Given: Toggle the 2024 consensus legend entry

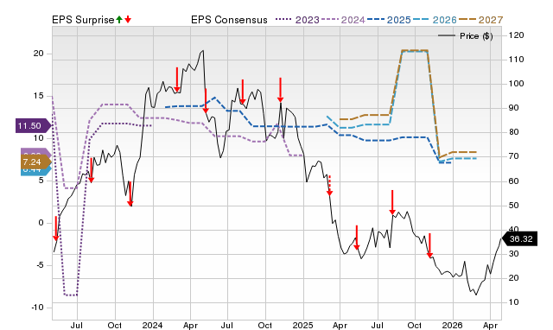Looking at the screenshot, I should (x=343, y=20).
